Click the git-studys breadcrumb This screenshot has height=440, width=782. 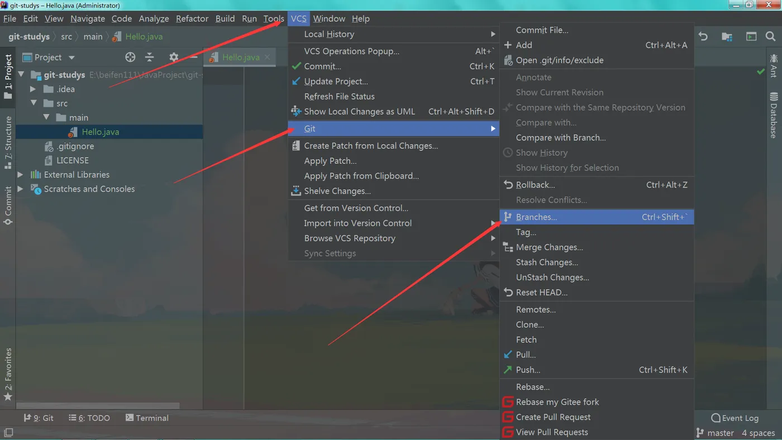click(29, 36)
